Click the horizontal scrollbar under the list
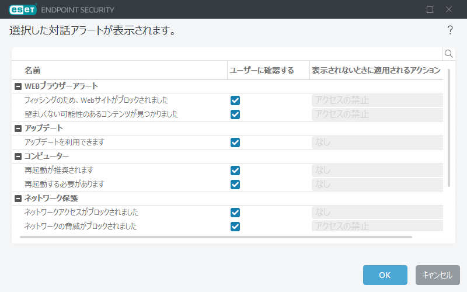467x292 pixels. (x=216, y=237)
